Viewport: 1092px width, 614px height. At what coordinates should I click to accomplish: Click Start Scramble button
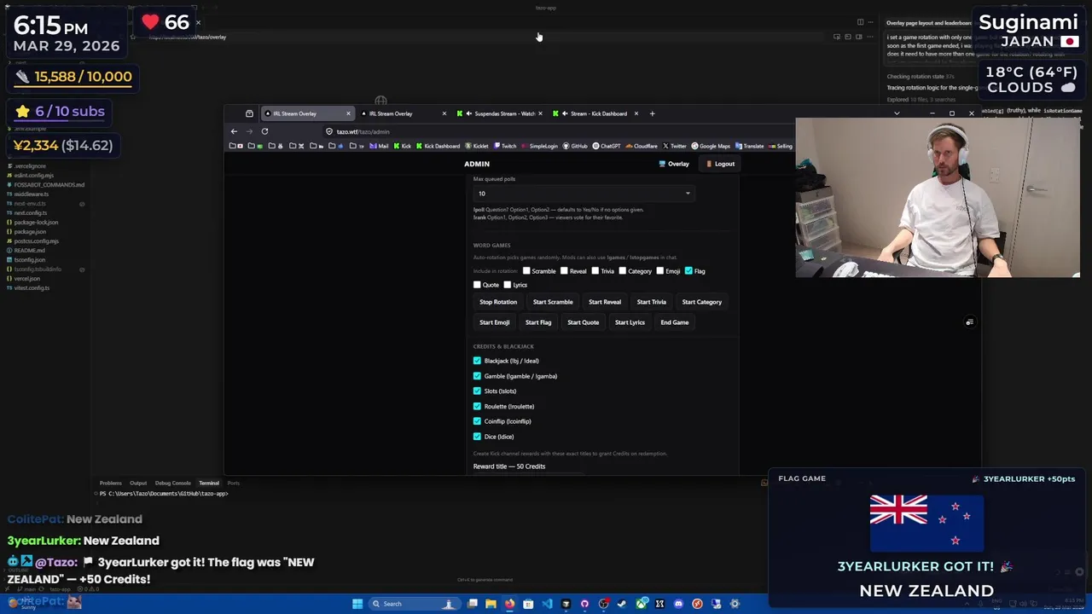(x=553, y=302)
